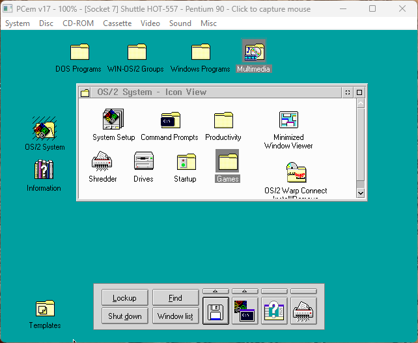Viewport: 418px width, 343px height.
Task: Expand the drawer above the floppy drive icon
Action: coord(216,291)
